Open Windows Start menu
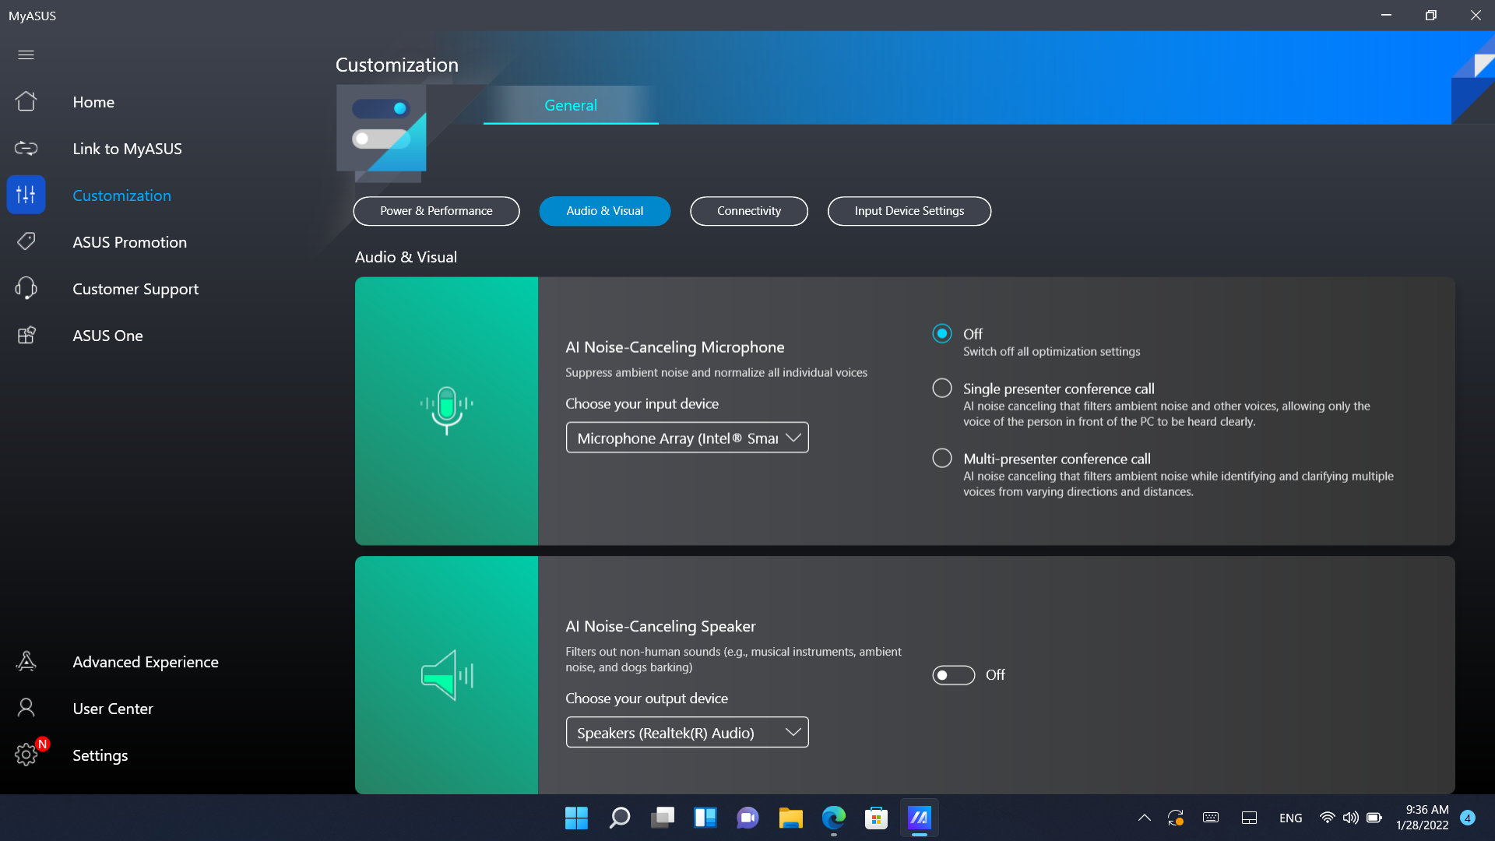 click(x=576, y=818)
